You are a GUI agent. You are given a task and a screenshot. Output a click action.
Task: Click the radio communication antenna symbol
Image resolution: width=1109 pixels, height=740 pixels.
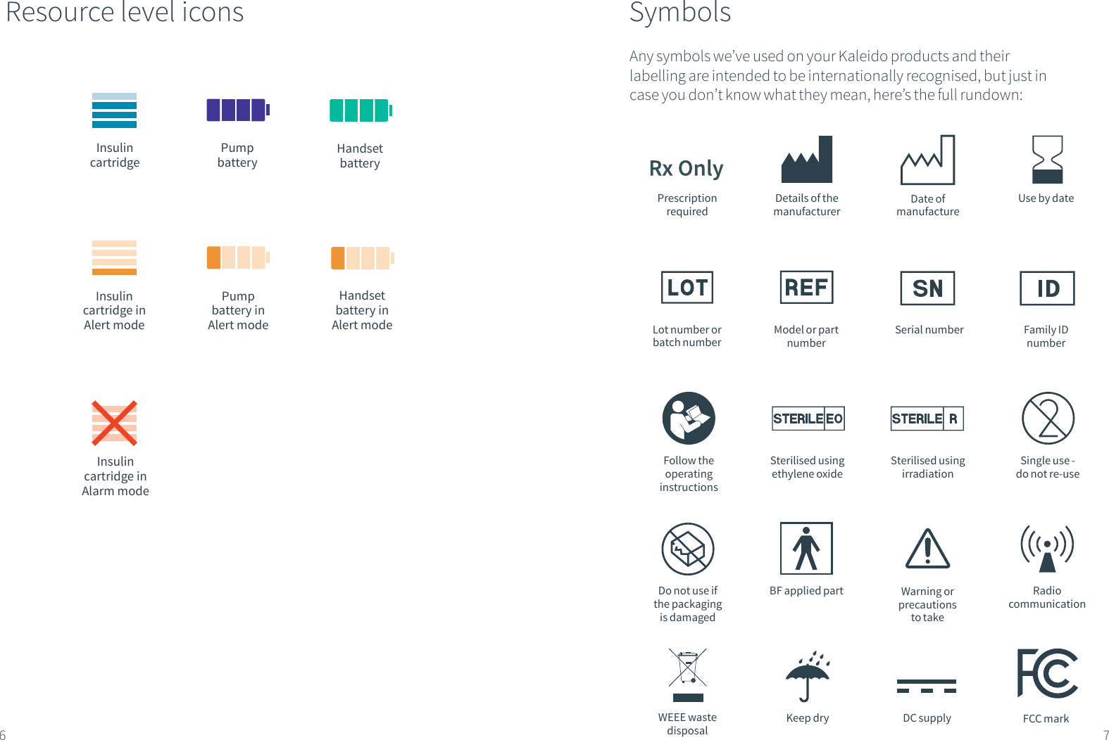(x=1047, y=548)
